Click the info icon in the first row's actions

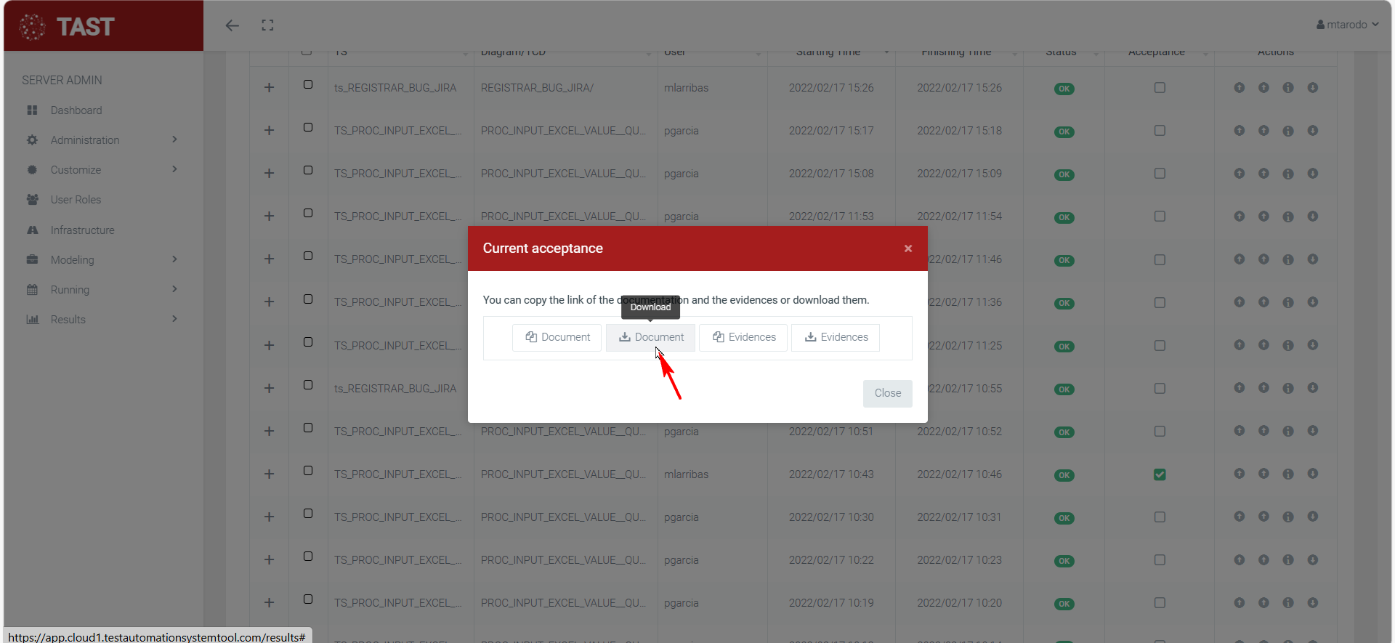pyautogui.click(x=1287, y=88)
